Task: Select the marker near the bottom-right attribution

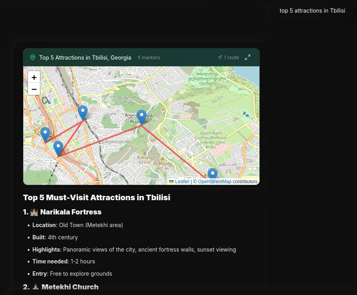Action: pos(212,174)
